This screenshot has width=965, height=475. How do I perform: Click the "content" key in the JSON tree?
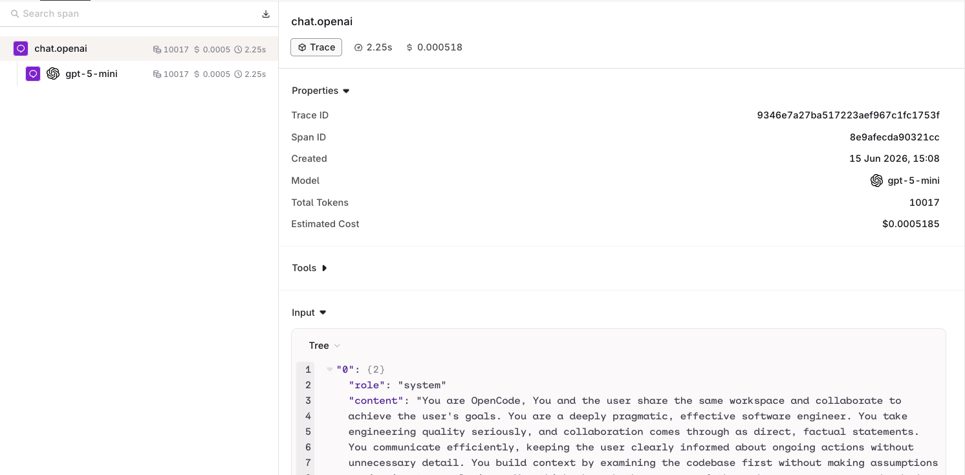click(x=376, y=401)
